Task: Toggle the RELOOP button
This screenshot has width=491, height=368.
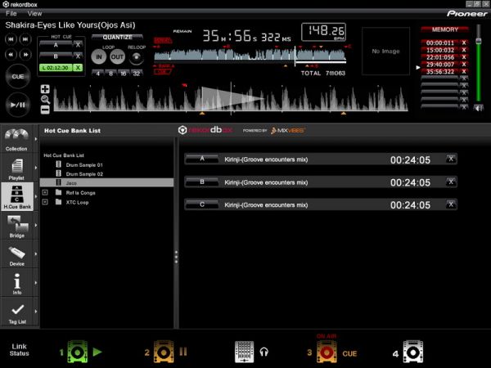Action: tap(136, 57)
